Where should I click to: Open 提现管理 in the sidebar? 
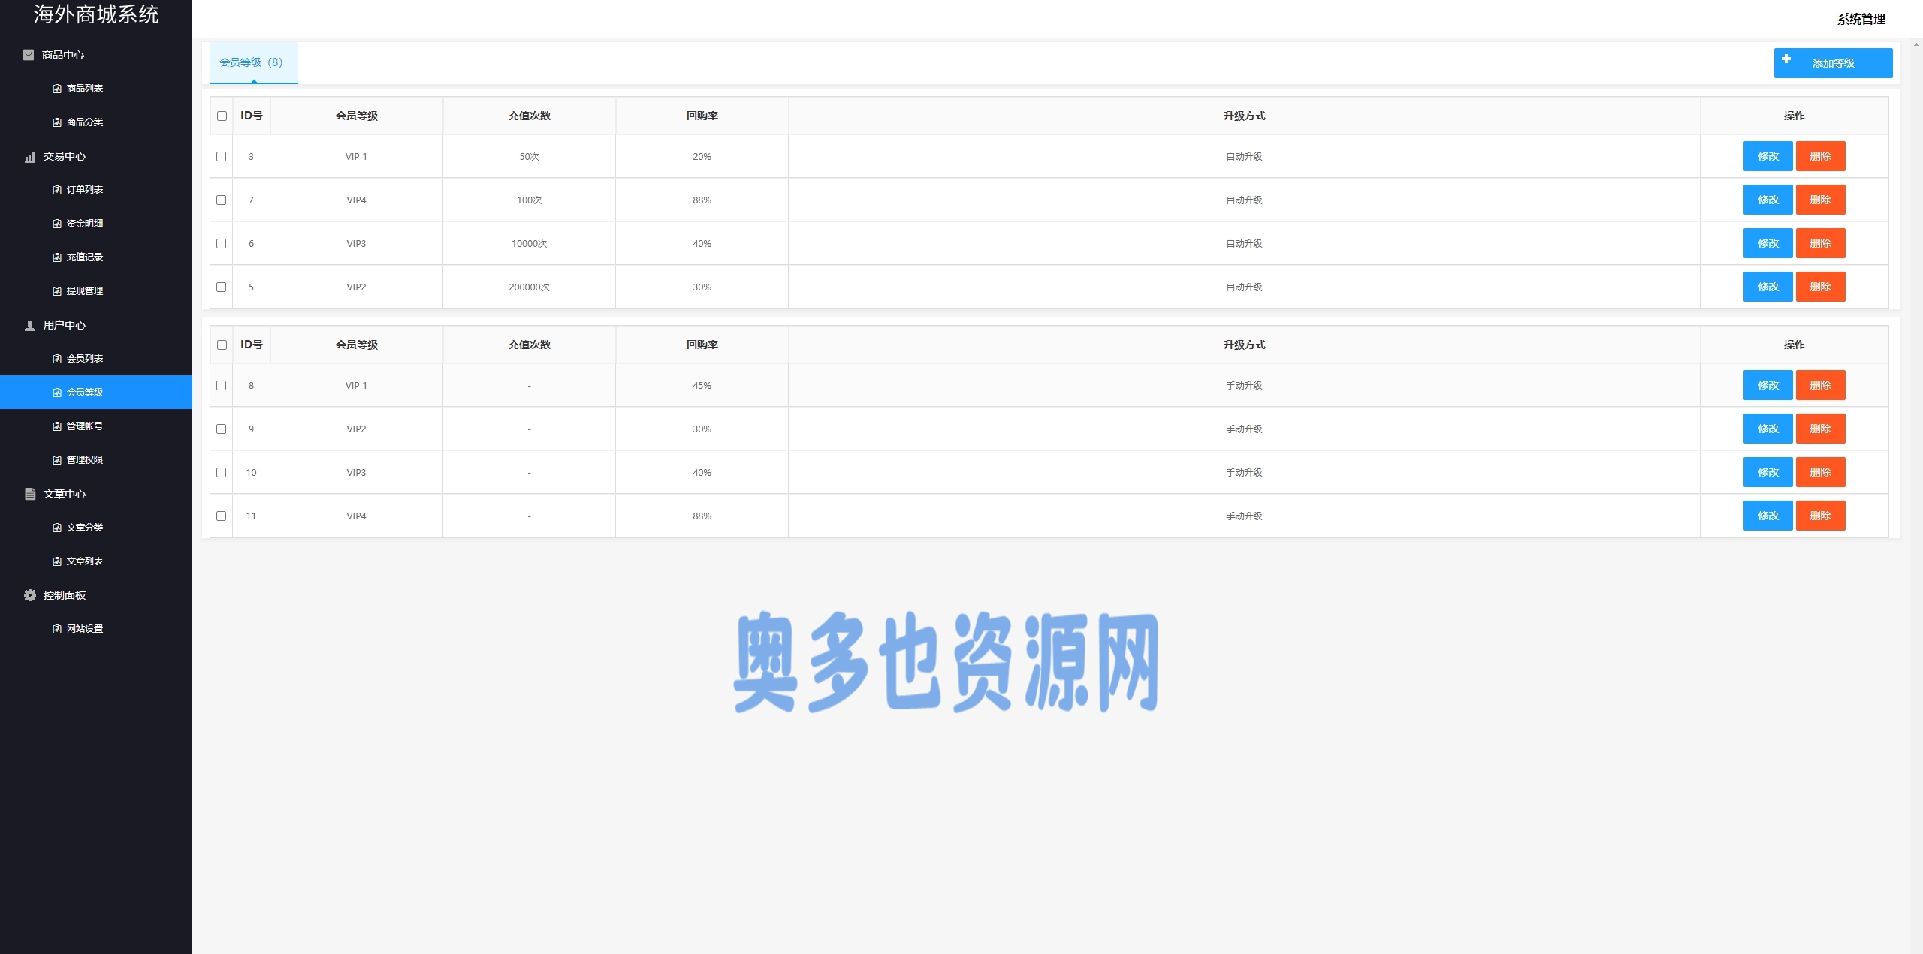84,291
